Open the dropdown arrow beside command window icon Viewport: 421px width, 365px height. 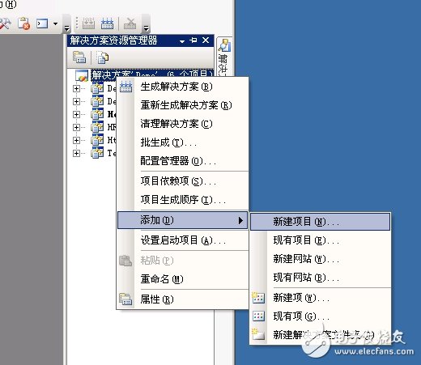55,23
